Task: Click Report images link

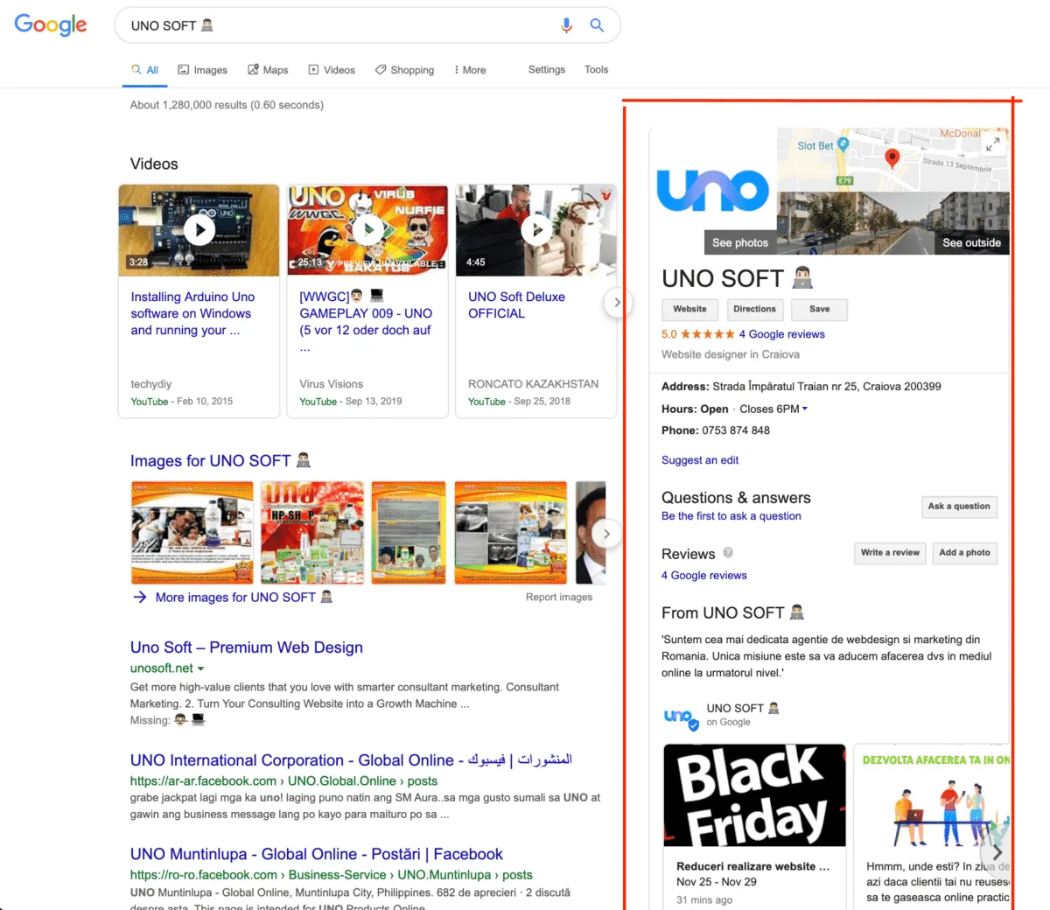Action: click(x=559, y=598)
